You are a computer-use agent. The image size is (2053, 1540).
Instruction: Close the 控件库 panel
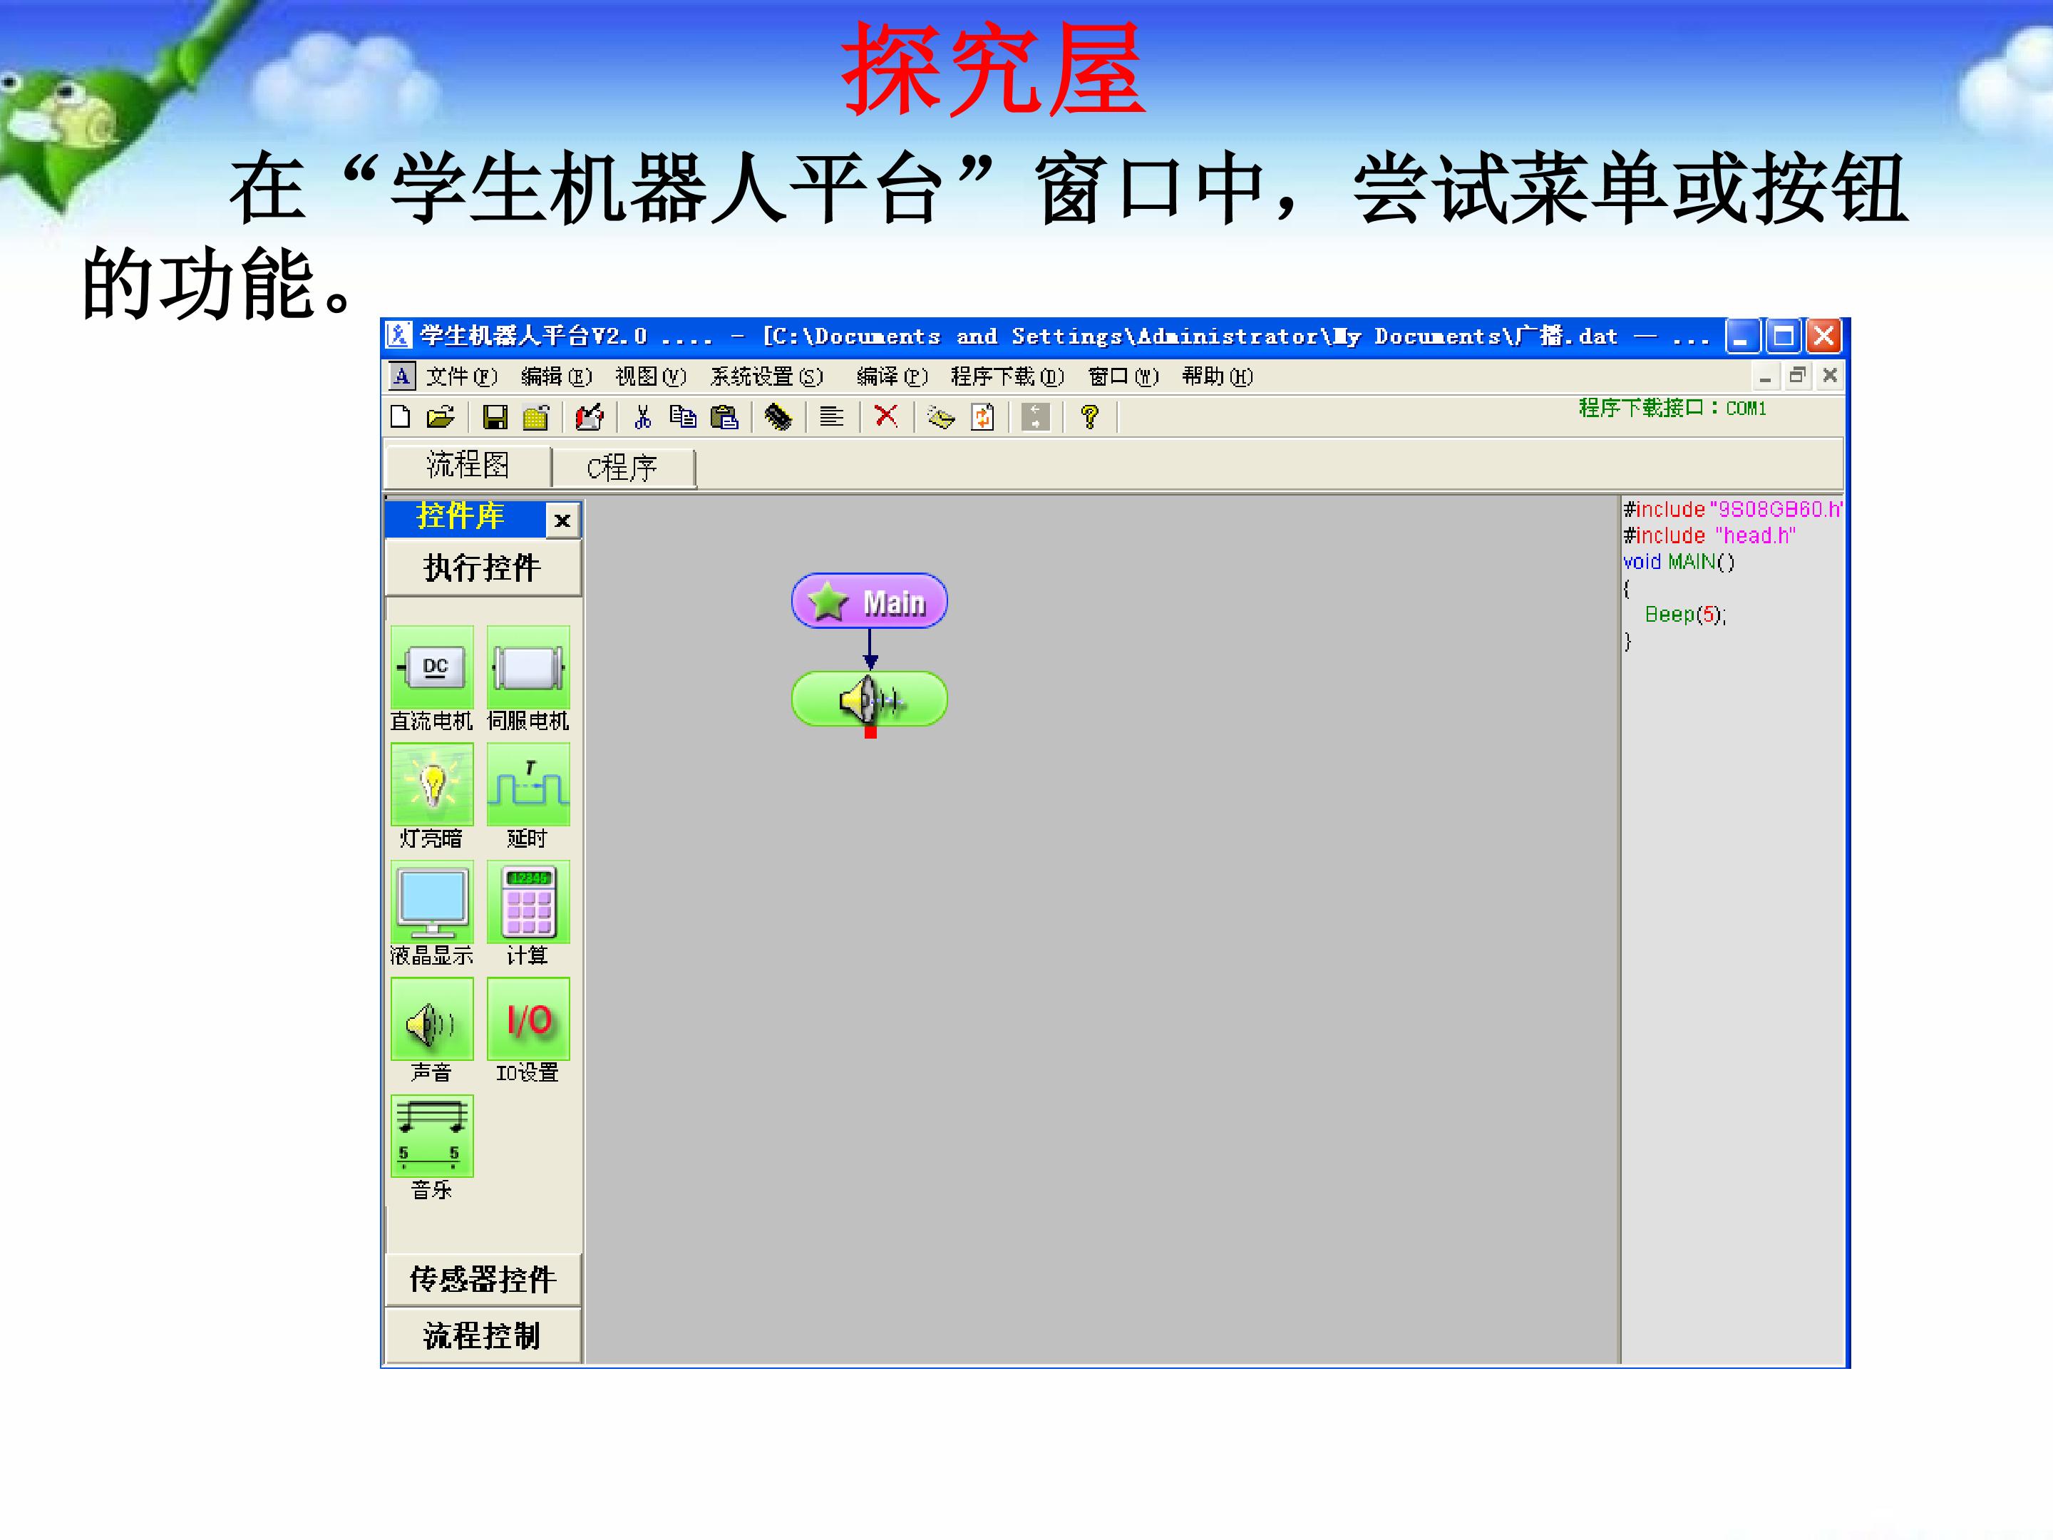click(x=562, y=520)
